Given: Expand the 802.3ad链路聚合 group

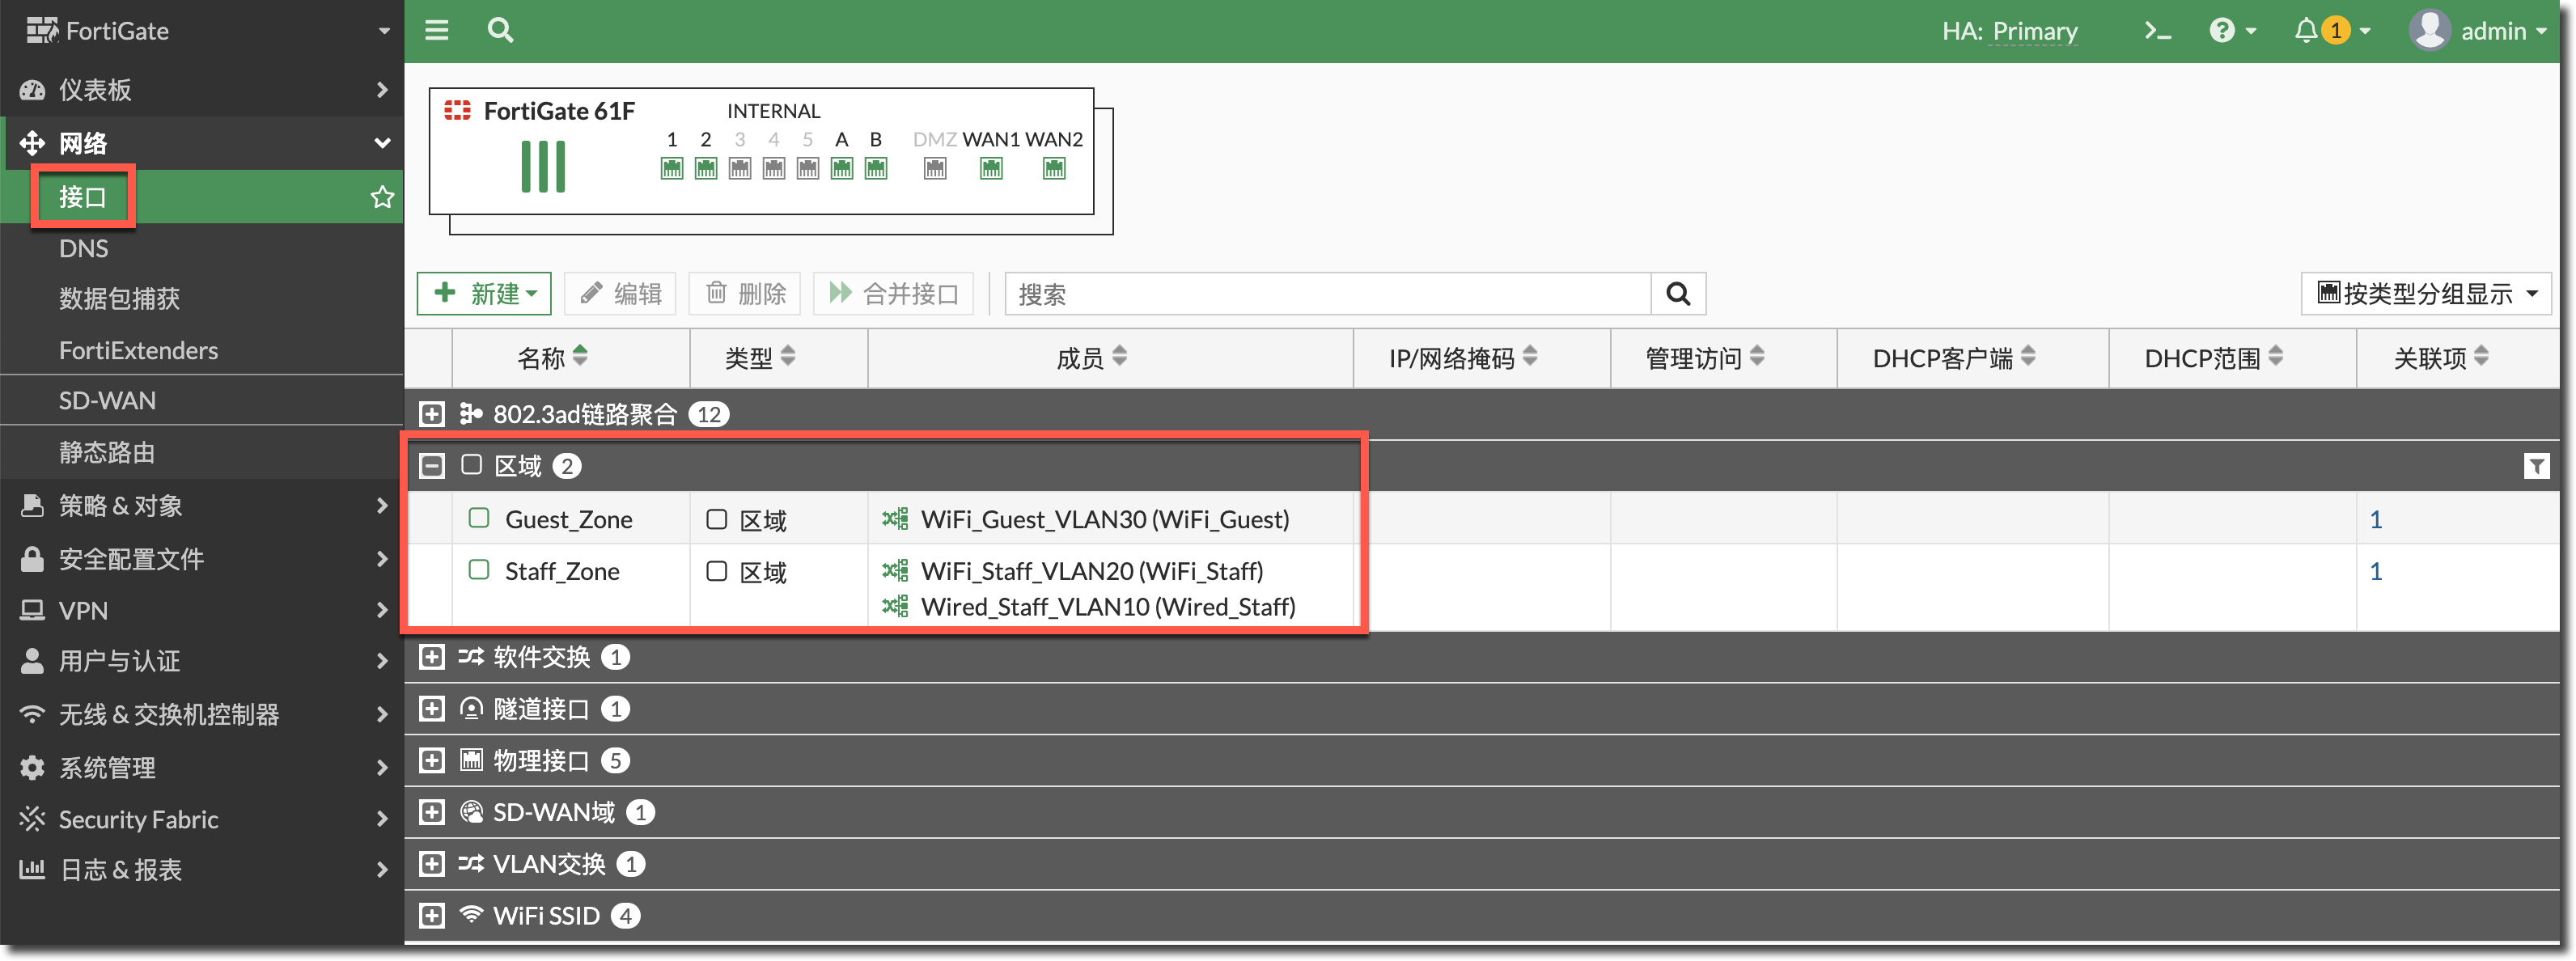Looking at the screenshot, I should pyautogui.click(x=432, y=414).
